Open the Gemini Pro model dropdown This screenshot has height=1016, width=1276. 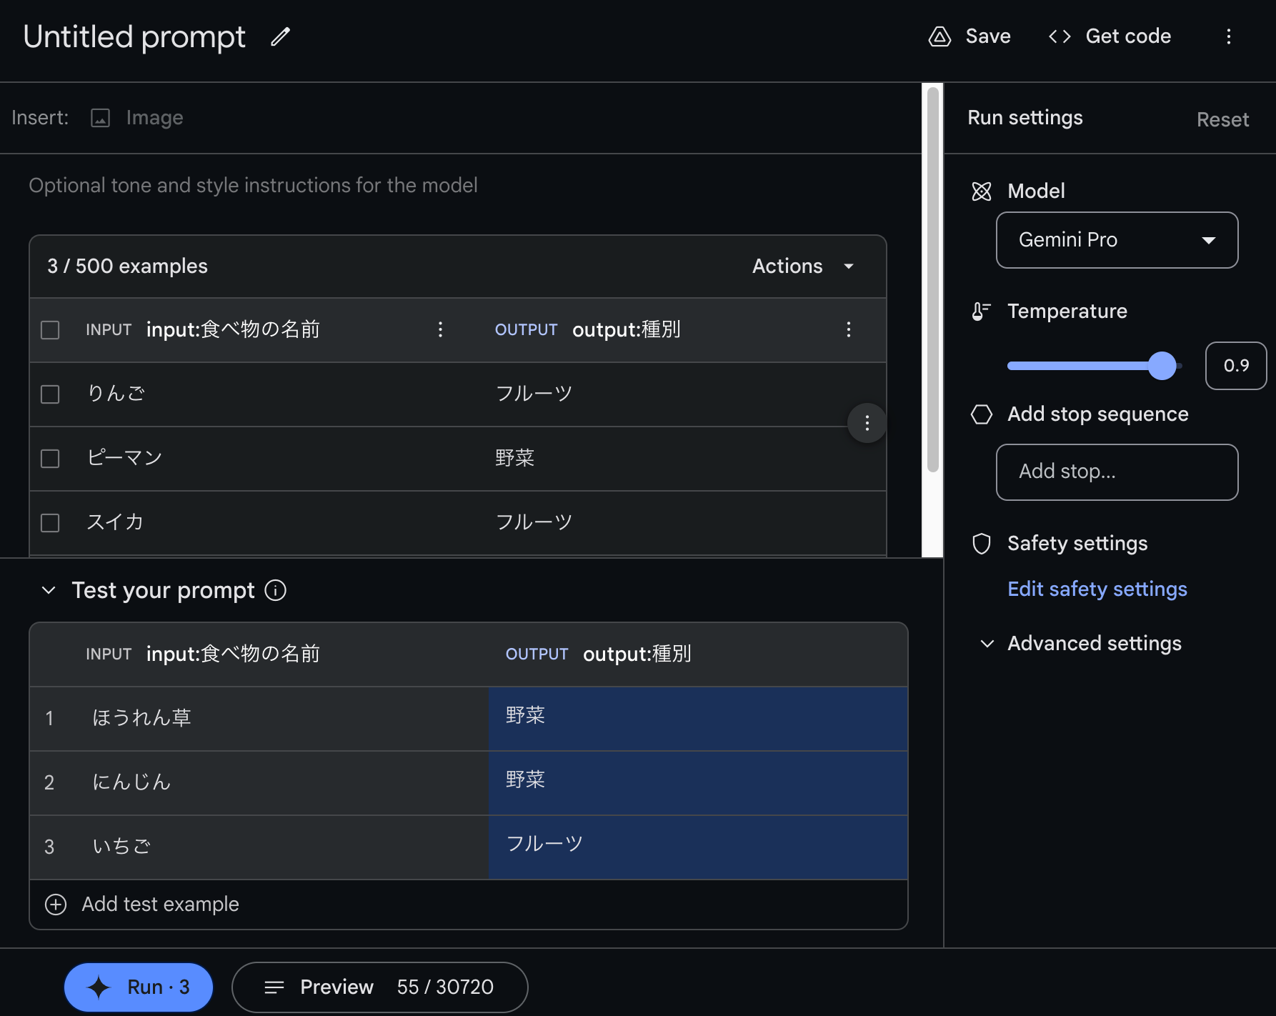pos(1117,240)
